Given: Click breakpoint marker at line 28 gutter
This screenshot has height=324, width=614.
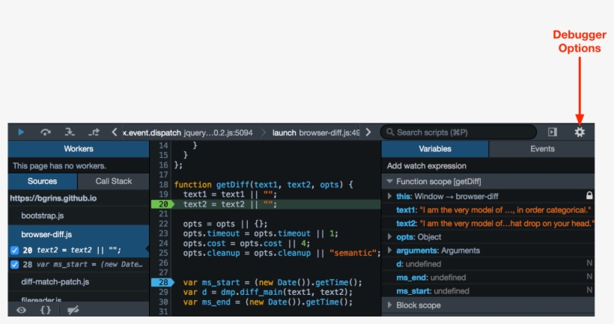Looking at the screenshot, I should (x=162, y=282).
